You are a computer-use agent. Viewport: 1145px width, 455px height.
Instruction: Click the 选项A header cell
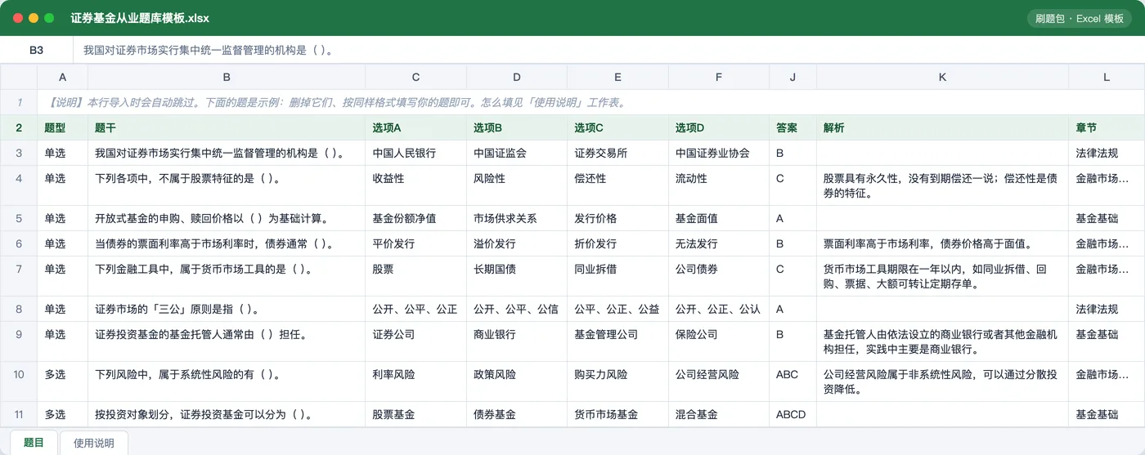click(415, 127)
